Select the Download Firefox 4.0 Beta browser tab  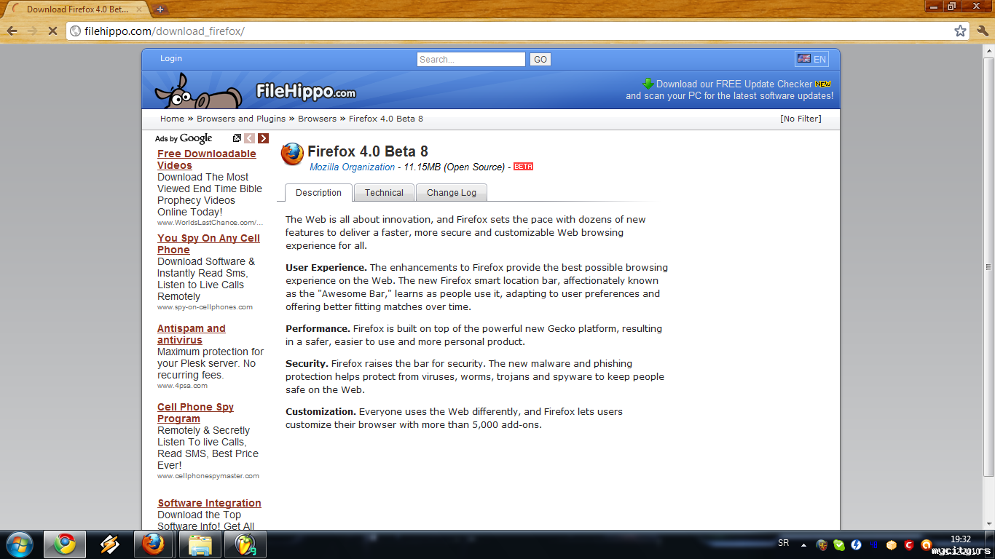click(x=76, y=9)
